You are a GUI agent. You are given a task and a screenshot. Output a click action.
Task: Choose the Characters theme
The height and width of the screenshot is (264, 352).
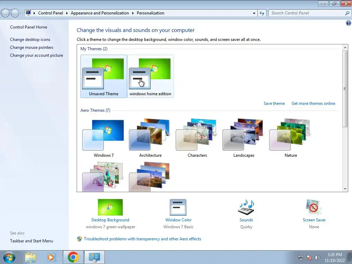[x=197, y=138]
